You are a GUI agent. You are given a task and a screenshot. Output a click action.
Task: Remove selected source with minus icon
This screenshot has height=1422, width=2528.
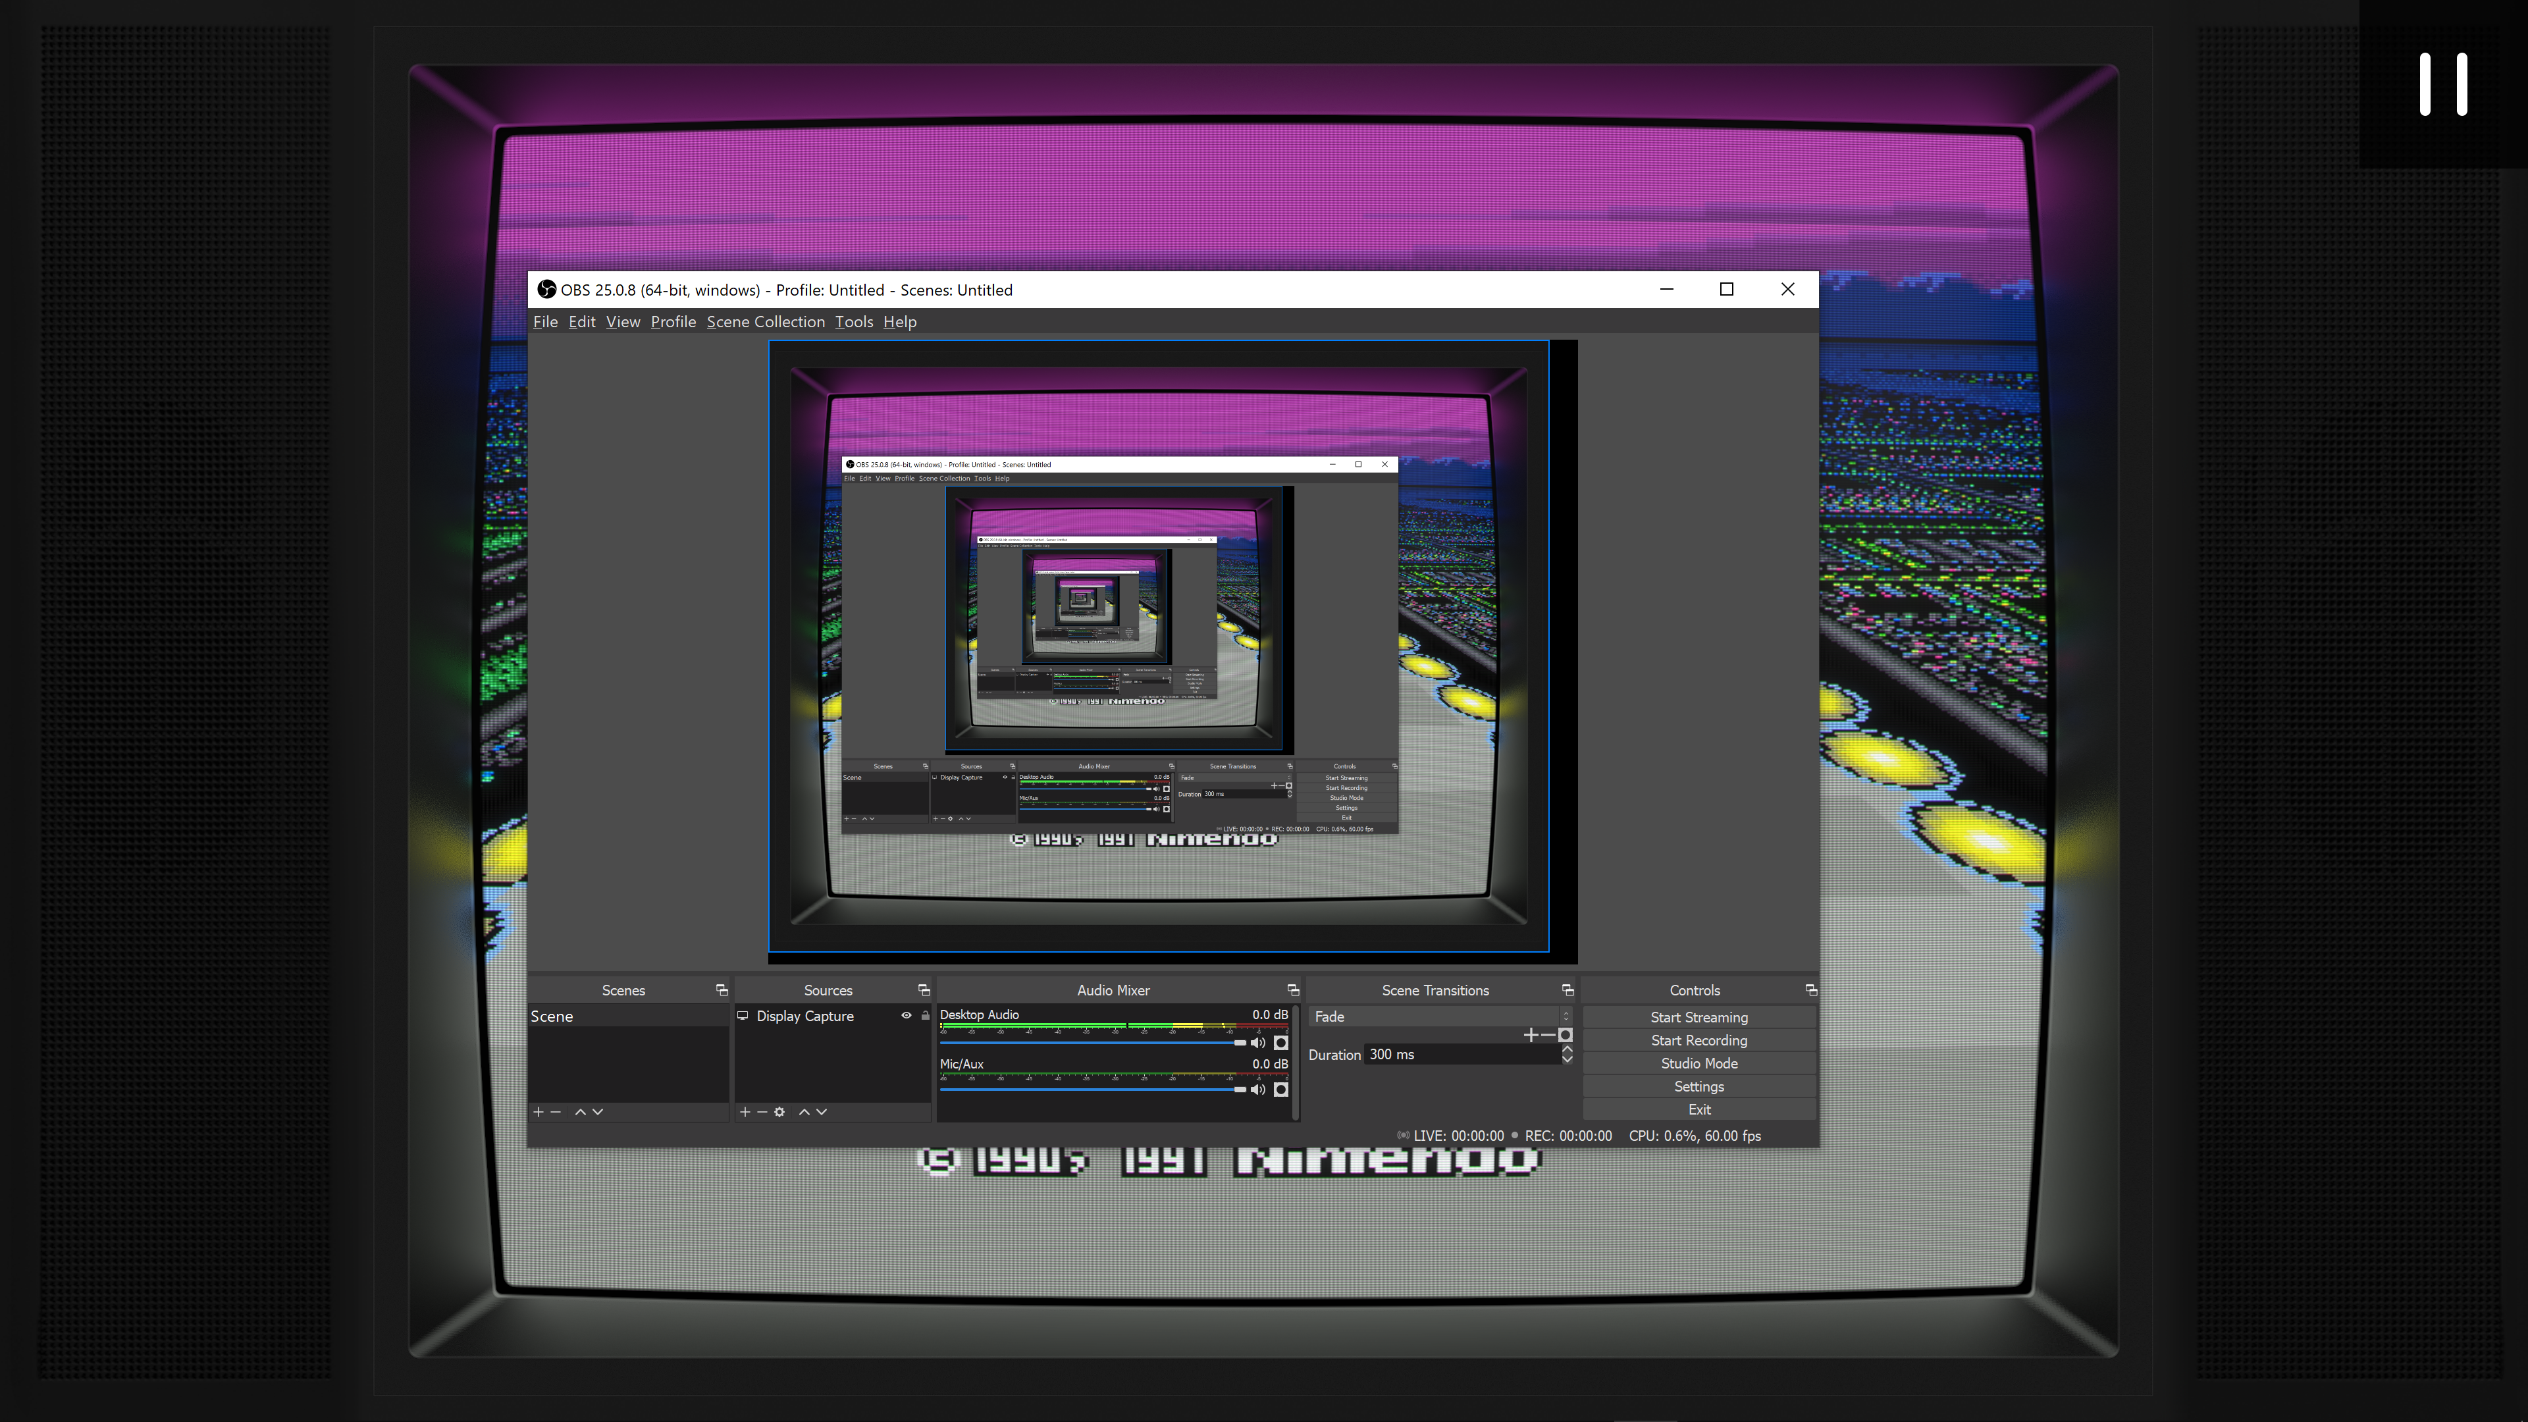pyautogui.click(x=762, y=1112)
